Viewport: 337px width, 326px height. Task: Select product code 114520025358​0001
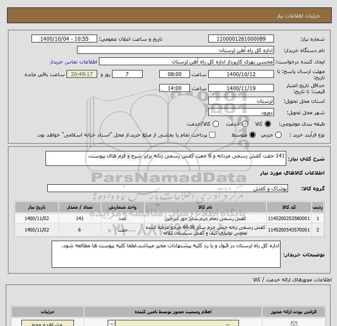pos(289,218)
